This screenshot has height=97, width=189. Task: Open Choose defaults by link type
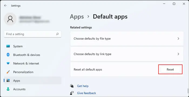click(127, 54)
